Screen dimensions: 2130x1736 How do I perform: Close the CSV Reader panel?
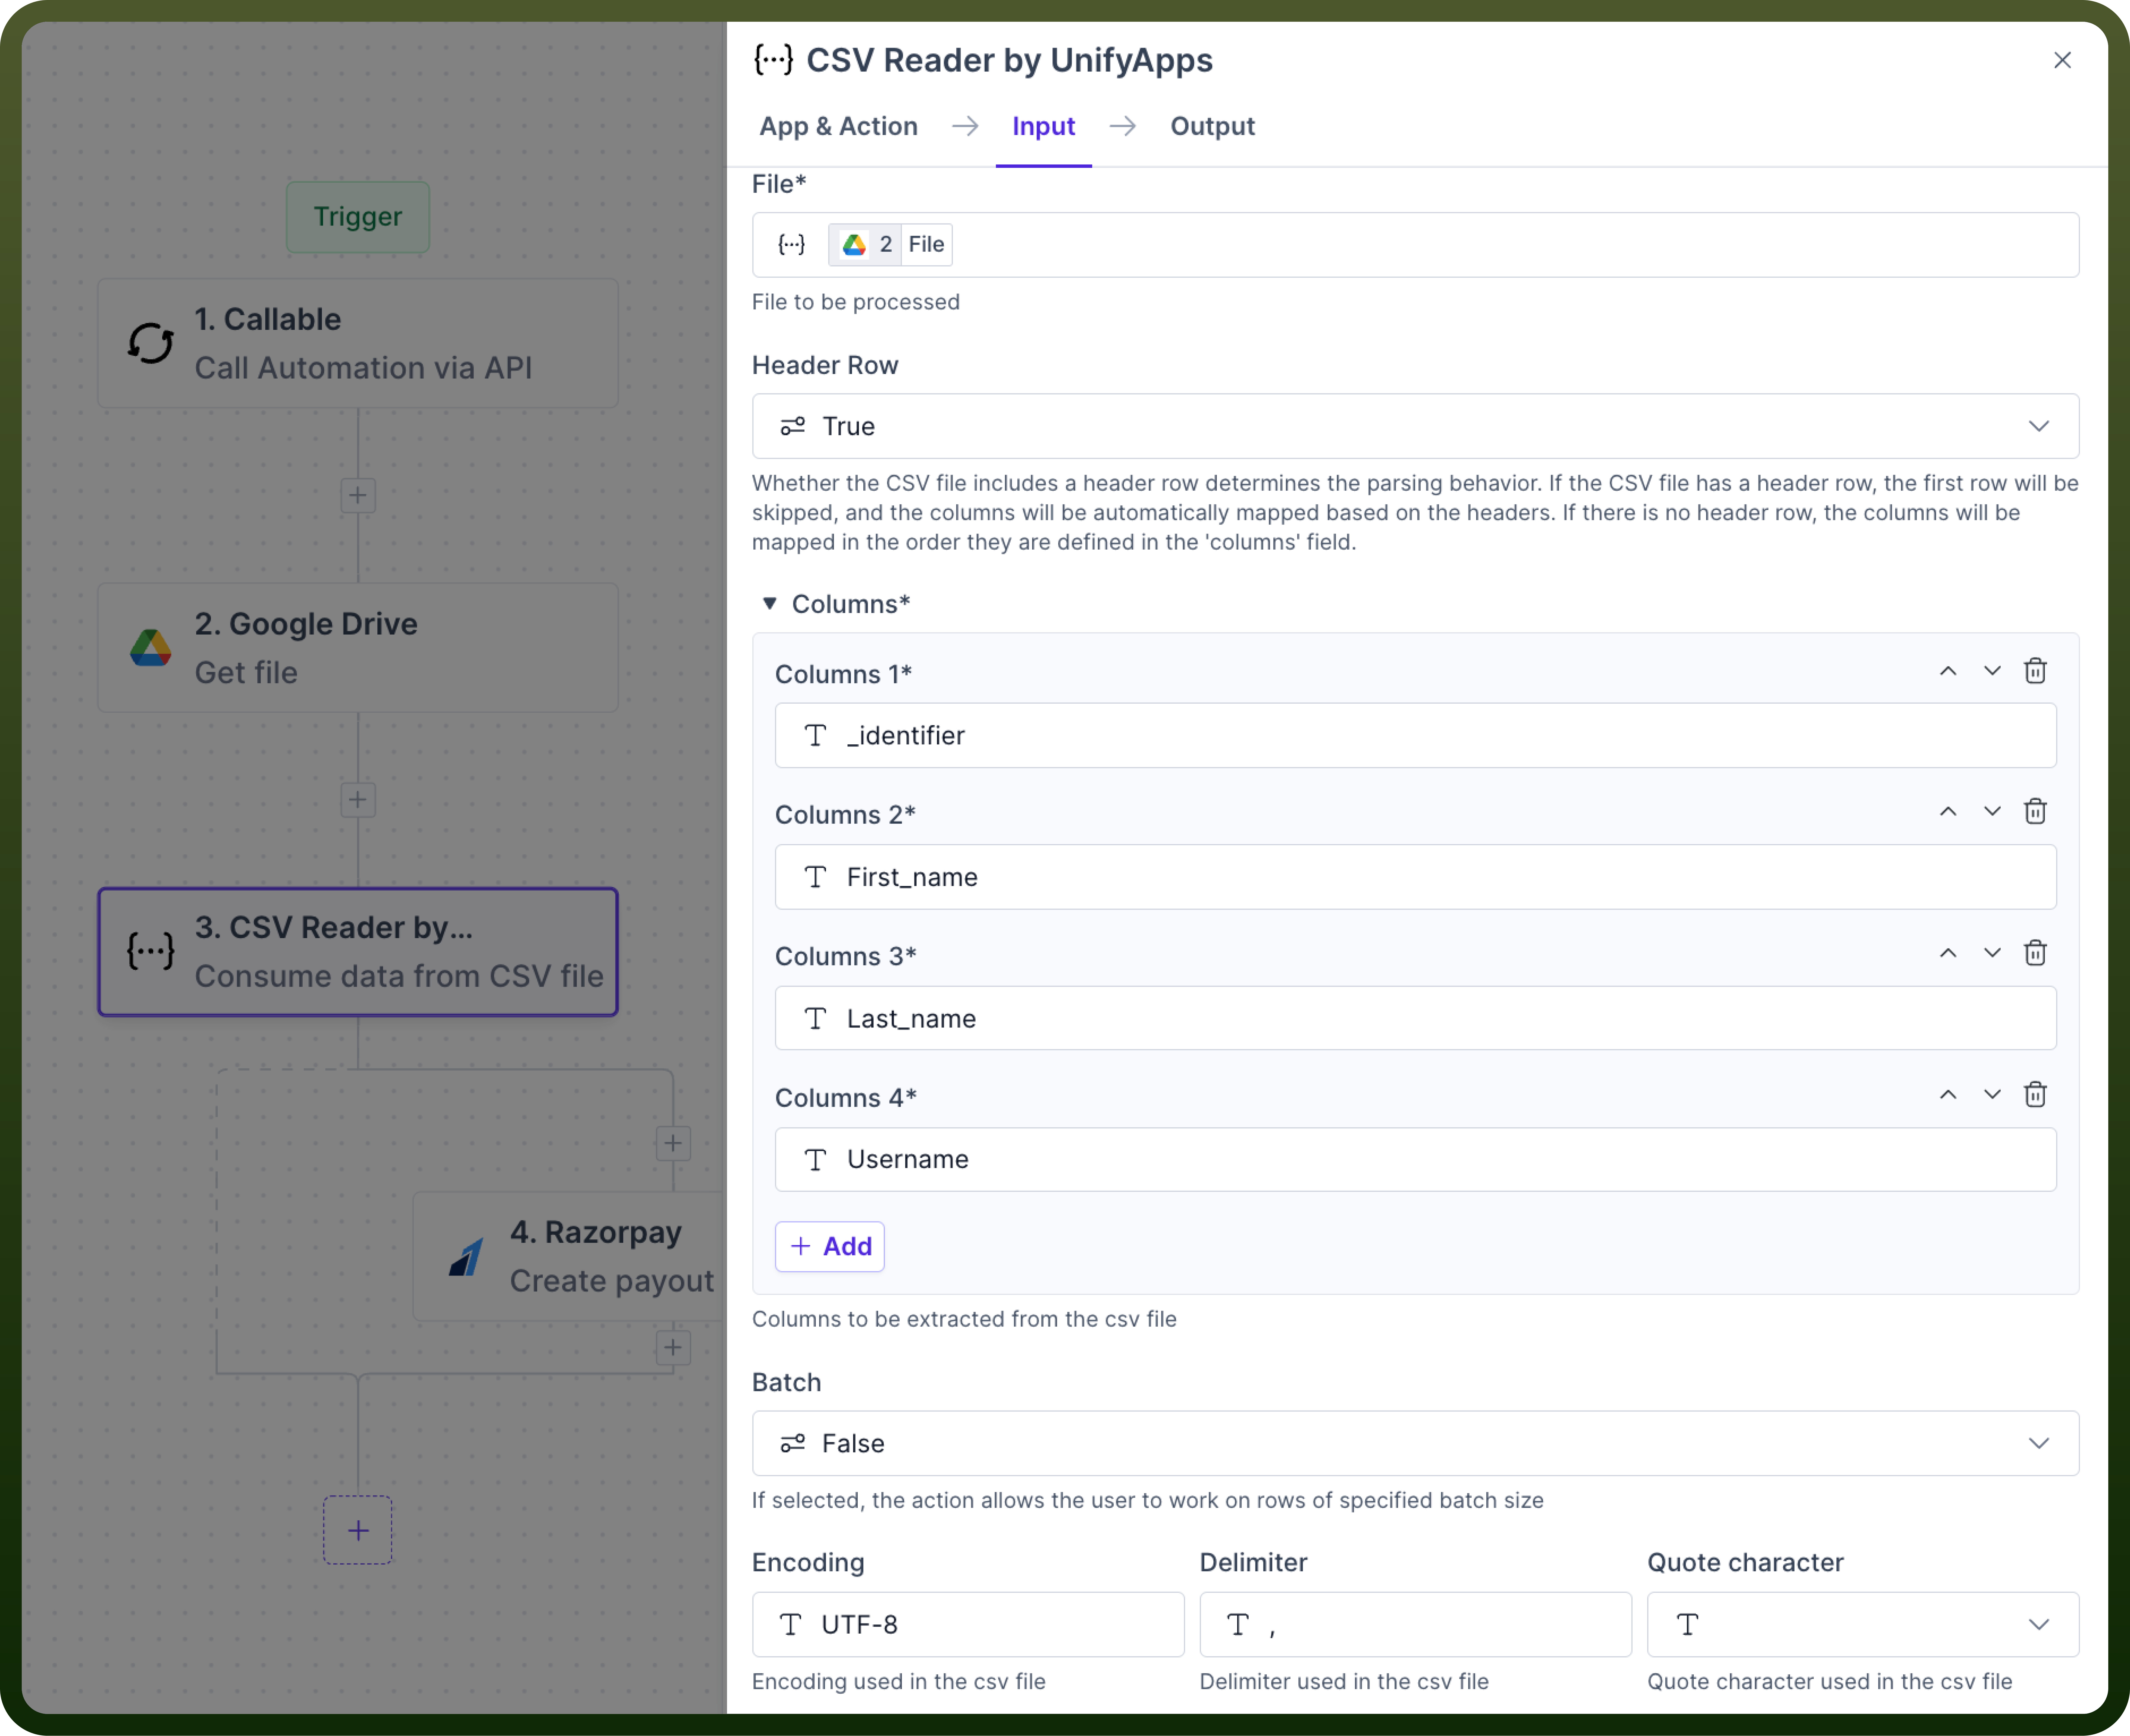click(x=2062, y=60)
